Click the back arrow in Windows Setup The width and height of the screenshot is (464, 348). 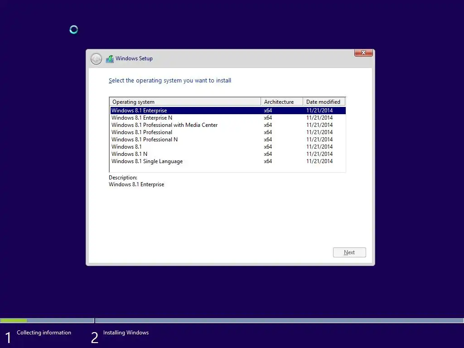tap(96, 59)
